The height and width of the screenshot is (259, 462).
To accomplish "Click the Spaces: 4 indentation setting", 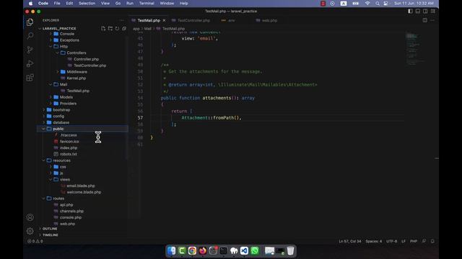I will [374, 241].
